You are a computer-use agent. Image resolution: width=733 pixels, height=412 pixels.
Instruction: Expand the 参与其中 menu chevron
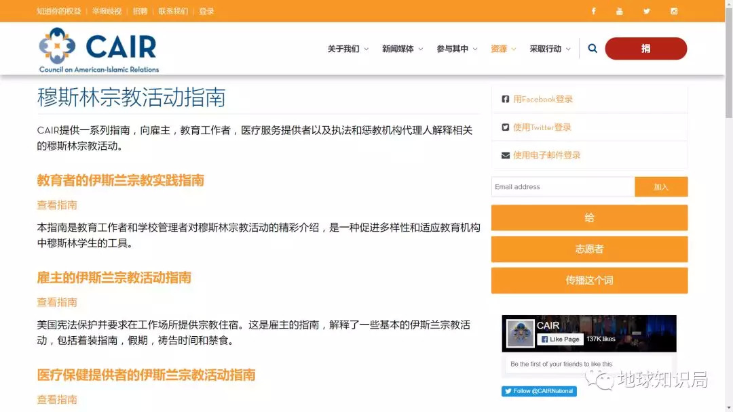click(475, 49)
